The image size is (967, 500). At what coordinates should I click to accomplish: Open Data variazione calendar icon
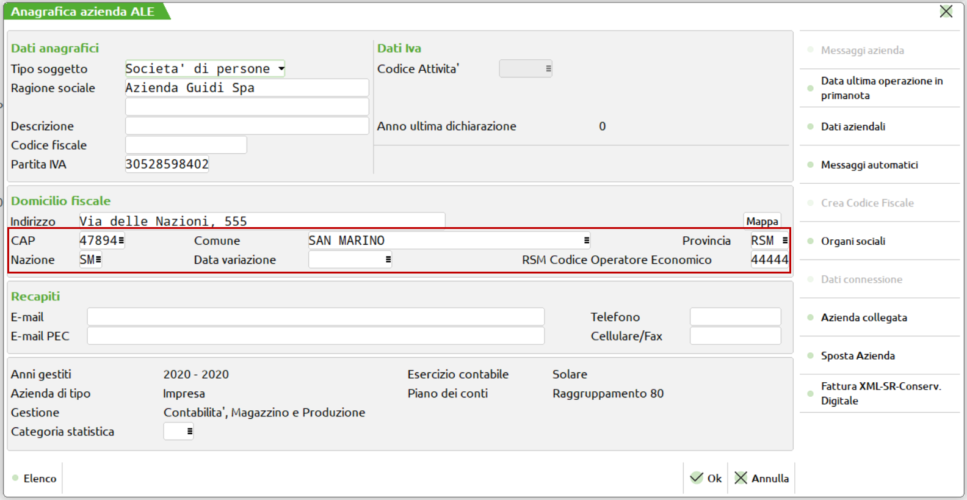click(x=388, y=259)
